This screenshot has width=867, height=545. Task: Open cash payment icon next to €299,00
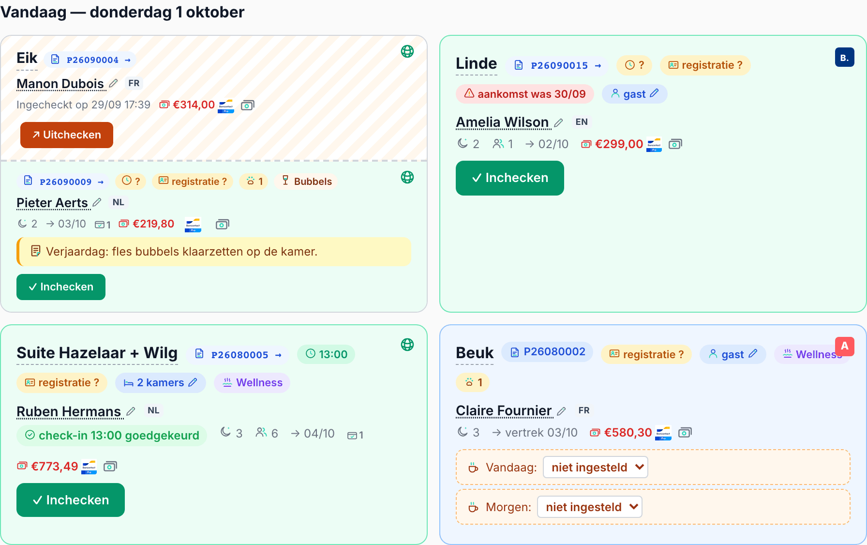click(x=675, y=144)
